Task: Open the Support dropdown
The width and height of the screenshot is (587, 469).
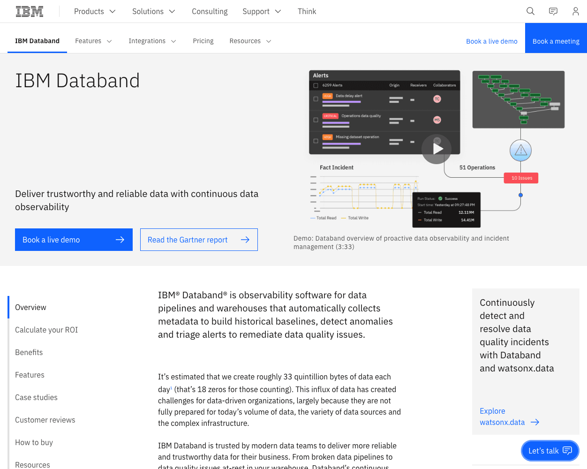Action: click(x=262, y=11)
